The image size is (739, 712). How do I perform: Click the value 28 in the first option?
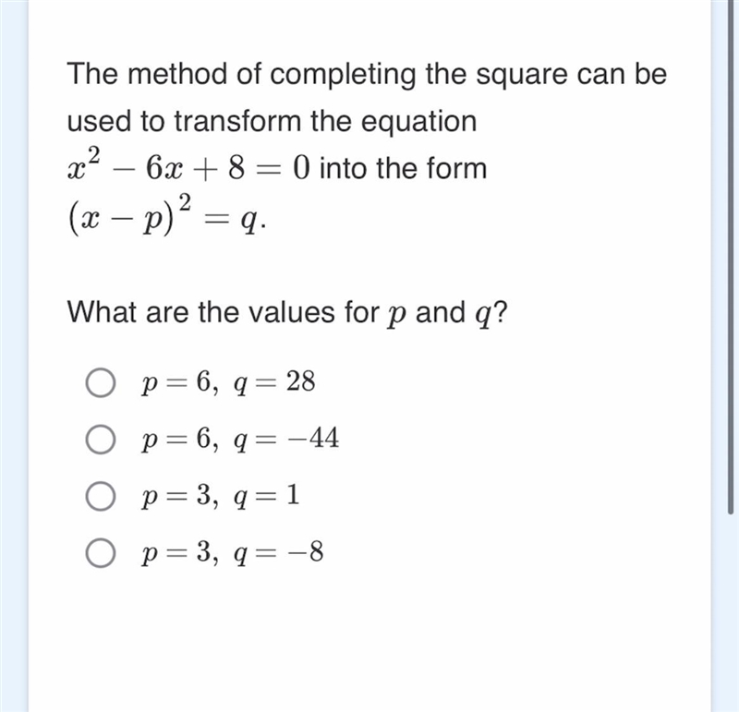pos(301,380)
